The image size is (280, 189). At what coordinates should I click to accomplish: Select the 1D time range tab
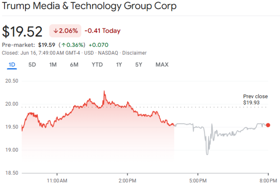(x=12, y=65)
